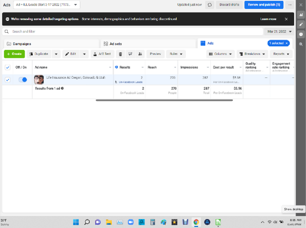Click the Discard drafts button
Viewport: 306px width, 228px height.
229,5
